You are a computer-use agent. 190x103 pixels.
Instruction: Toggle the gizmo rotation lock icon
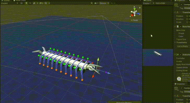[140, 8]
